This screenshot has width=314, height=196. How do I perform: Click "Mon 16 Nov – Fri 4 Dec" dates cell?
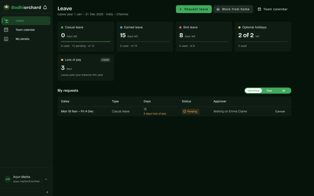pos(77,112)
